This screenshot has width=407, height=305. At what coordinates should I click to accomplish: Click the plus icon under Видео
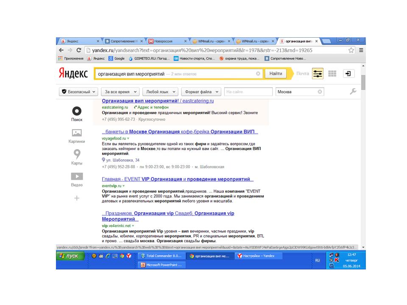click(77, 198)
